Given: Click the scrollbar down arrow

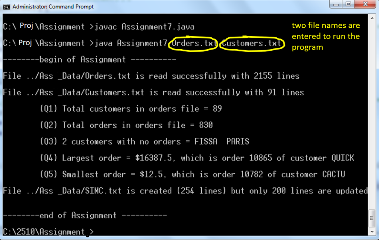Looking at the screenshot, I should (x=372, y=232).
